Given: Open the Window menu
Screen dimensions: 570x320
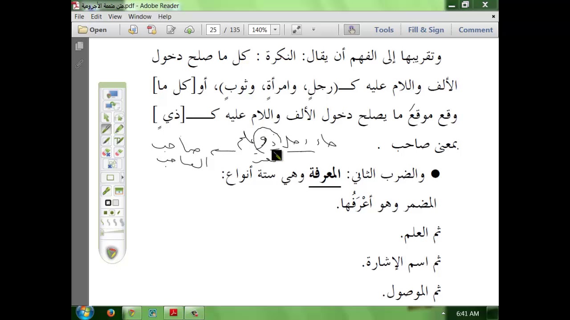Looking at the screenshot, I should (140, 16).
